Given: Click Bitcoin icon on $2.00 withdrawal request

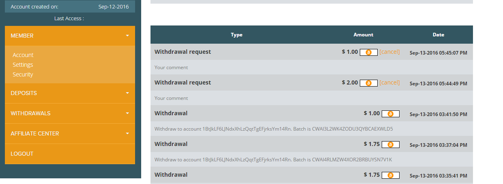Looking at the screenshot, I should [368, 83].
